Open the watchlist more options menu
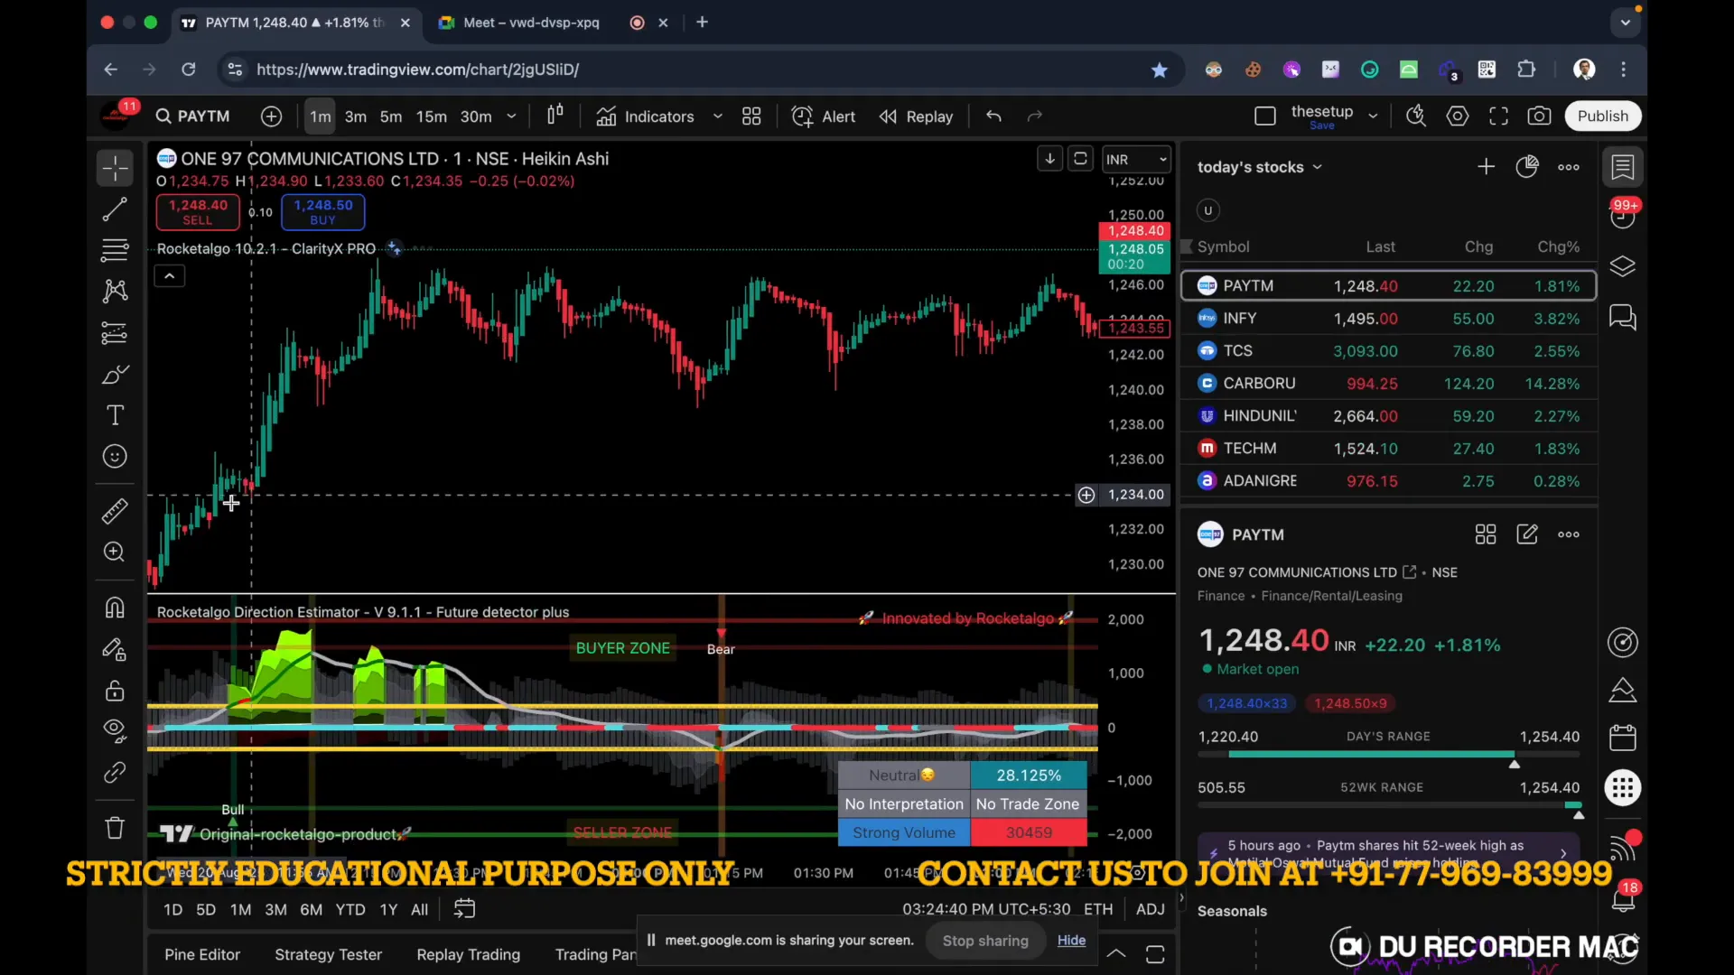The image size is (1734, 975). click(x=1569, y=167)
